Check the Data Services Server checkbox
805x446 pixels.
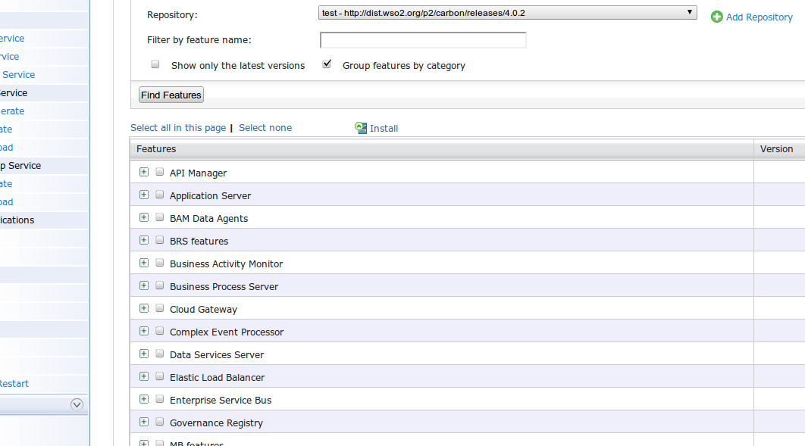[160, 354]
